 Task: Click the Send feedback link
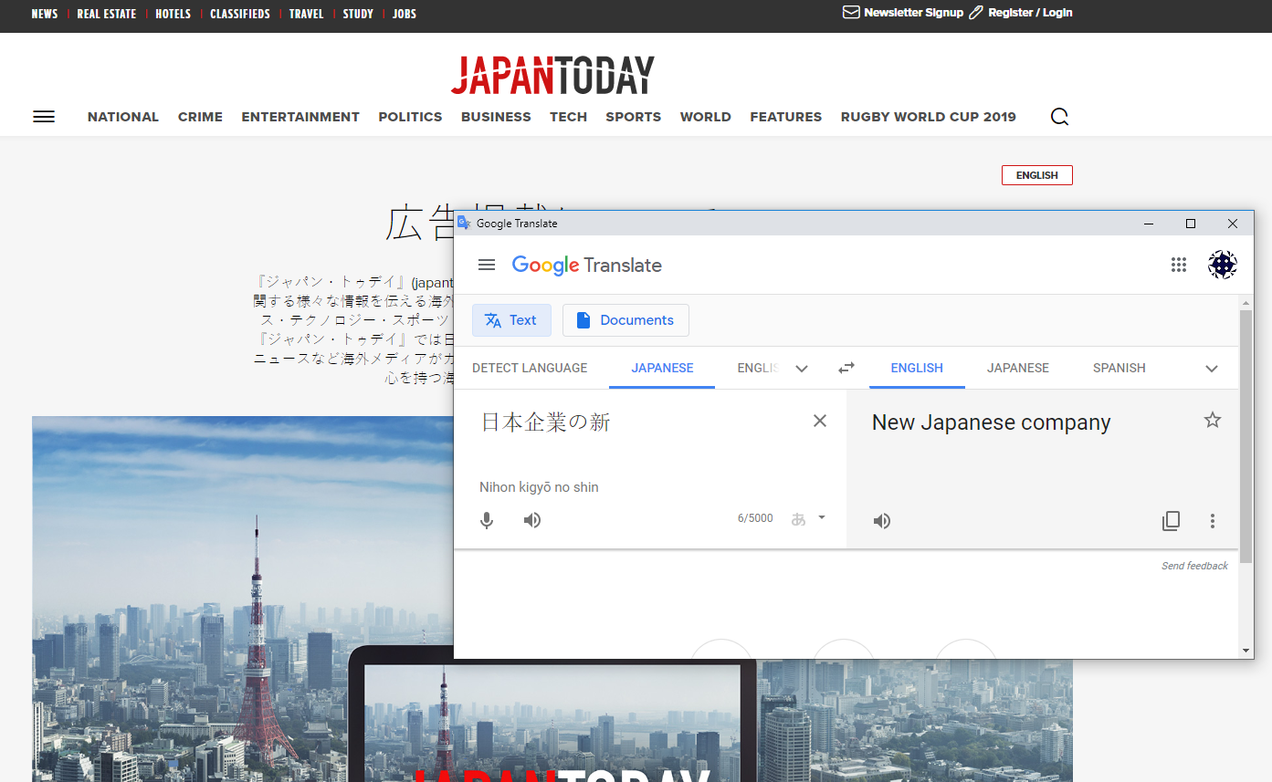pyautogui.click(x=1194, y=566)
